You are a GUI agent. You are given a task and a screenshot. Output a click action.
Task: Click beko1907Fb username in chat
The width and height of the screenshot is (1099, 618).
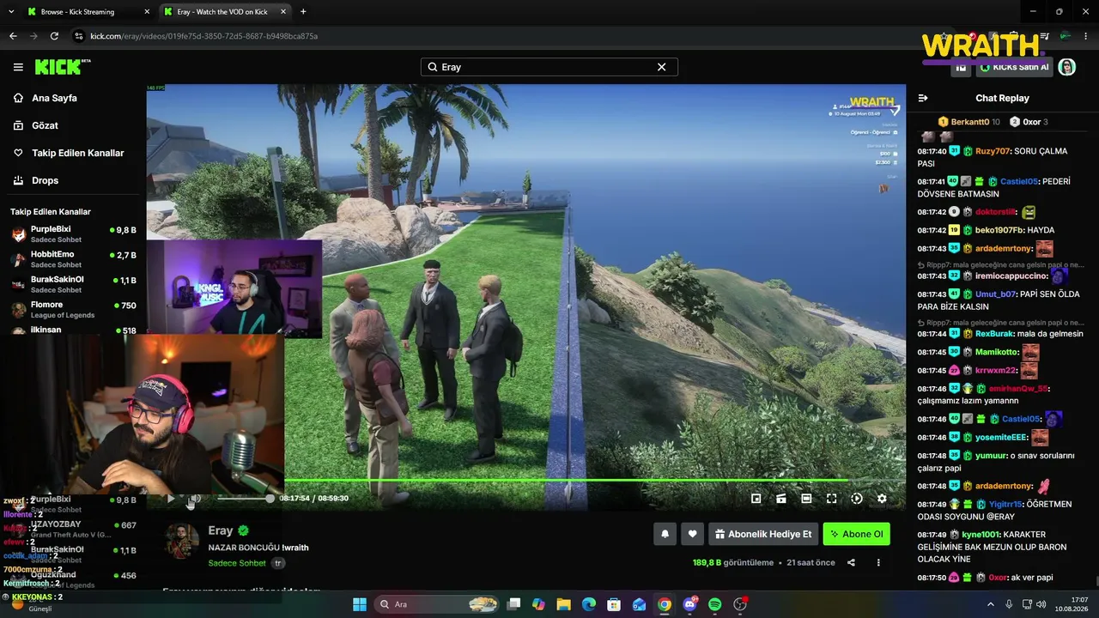999,230
